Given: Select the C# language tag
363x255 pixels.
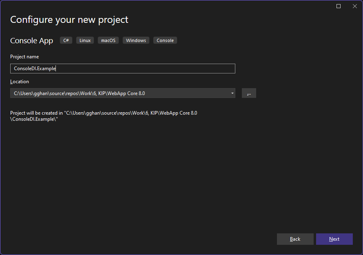Looking at the screenshot, I should pos(66,40).
